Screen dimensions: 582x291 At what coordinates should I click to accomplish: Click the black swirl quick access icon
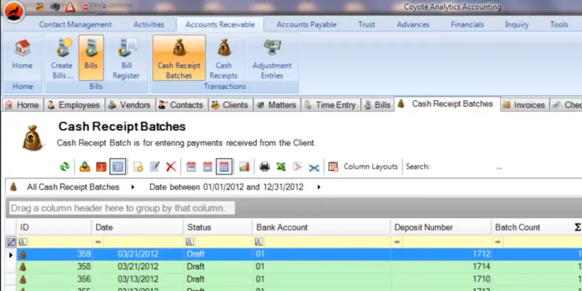click(x=55, y=7)
